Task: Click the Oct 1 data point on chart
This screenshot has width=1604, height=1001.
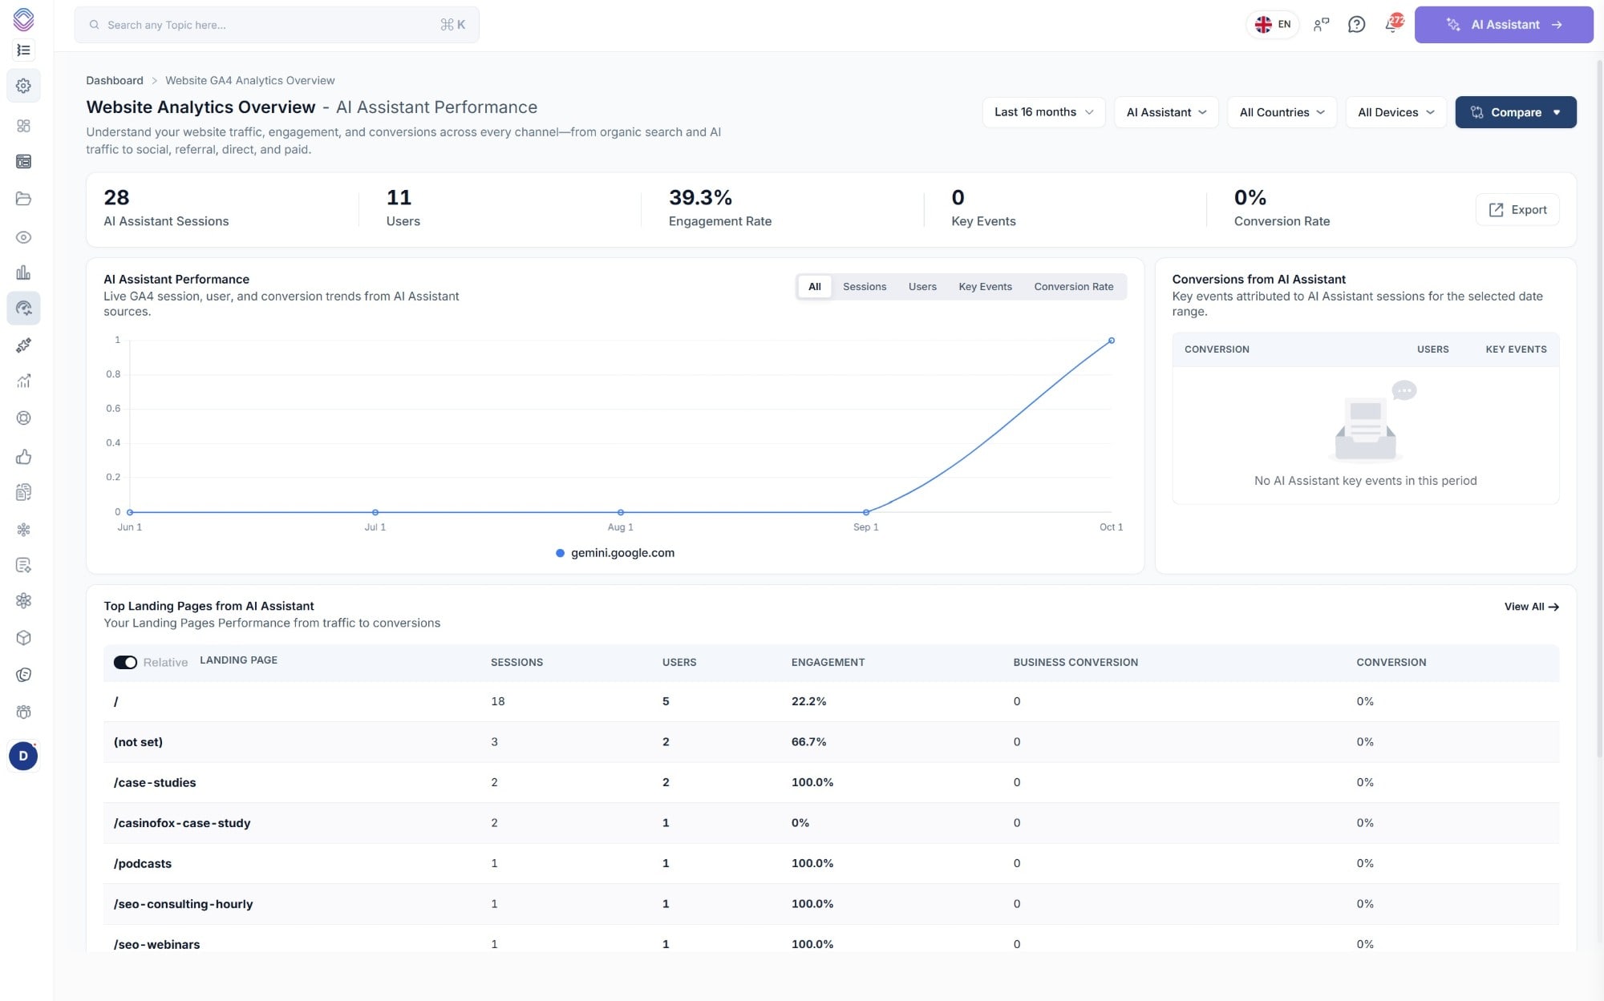Action: 1112,341
